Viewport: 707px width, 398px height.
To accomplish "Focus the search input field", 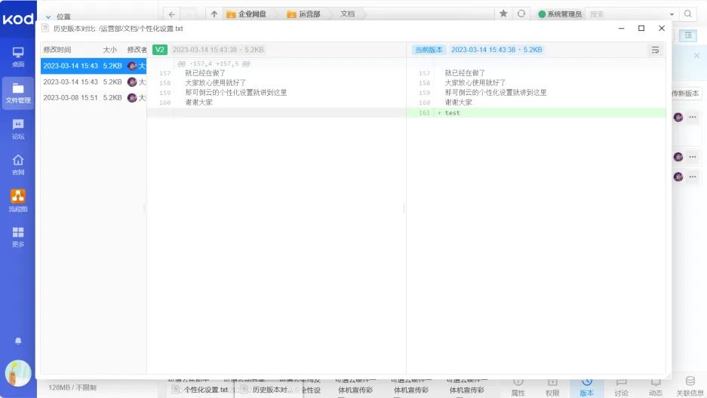I will point(627,14).
